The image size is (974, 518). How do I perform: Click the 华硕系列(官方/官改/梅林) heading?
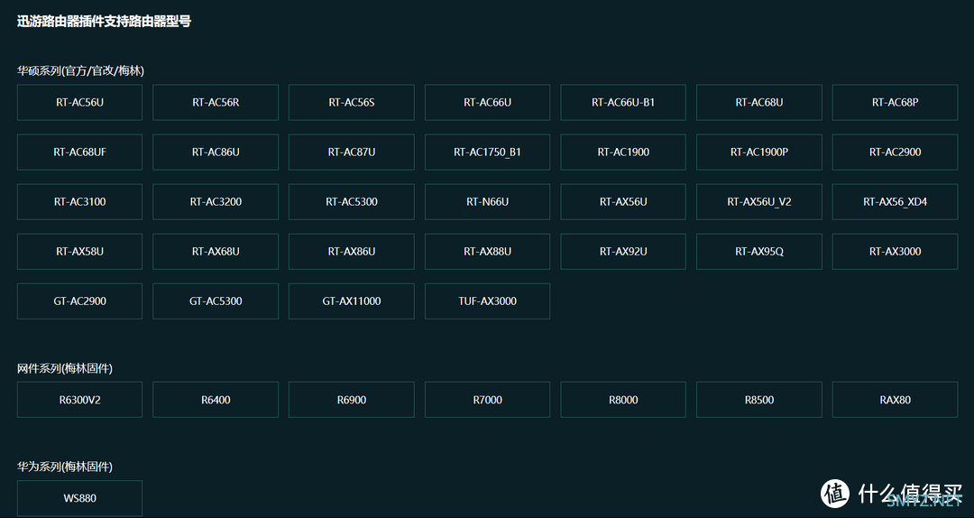[81, 71]
